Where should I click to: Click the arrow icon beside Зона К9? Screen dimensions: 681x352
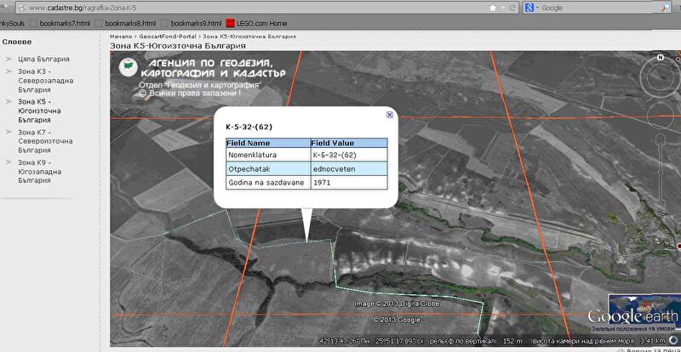point(9,162)
